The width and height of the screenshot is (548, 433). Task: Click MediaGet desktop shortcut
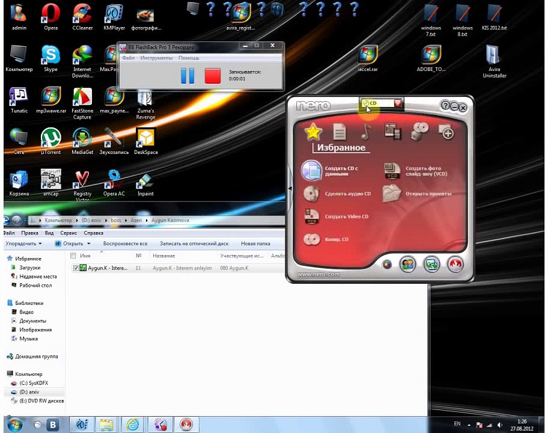click(82, 141)
